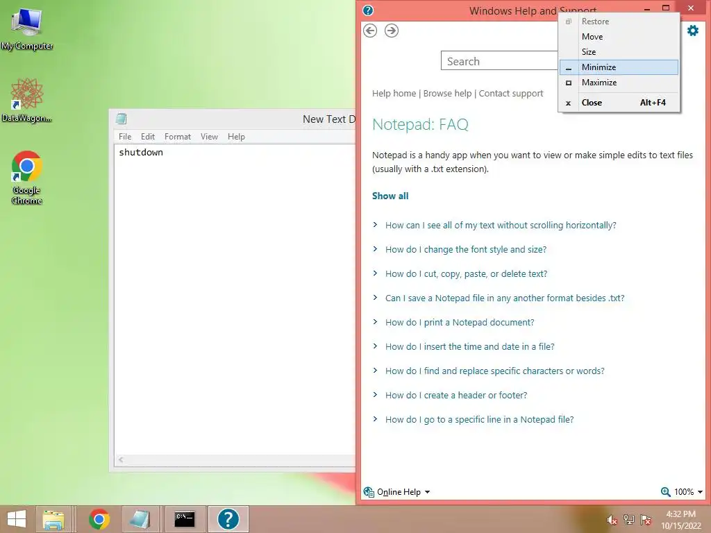Expand 'change the font style and size' question
The height and width of the screenshot is (533, 711).
pyautogui.click(x=466, y=249)
